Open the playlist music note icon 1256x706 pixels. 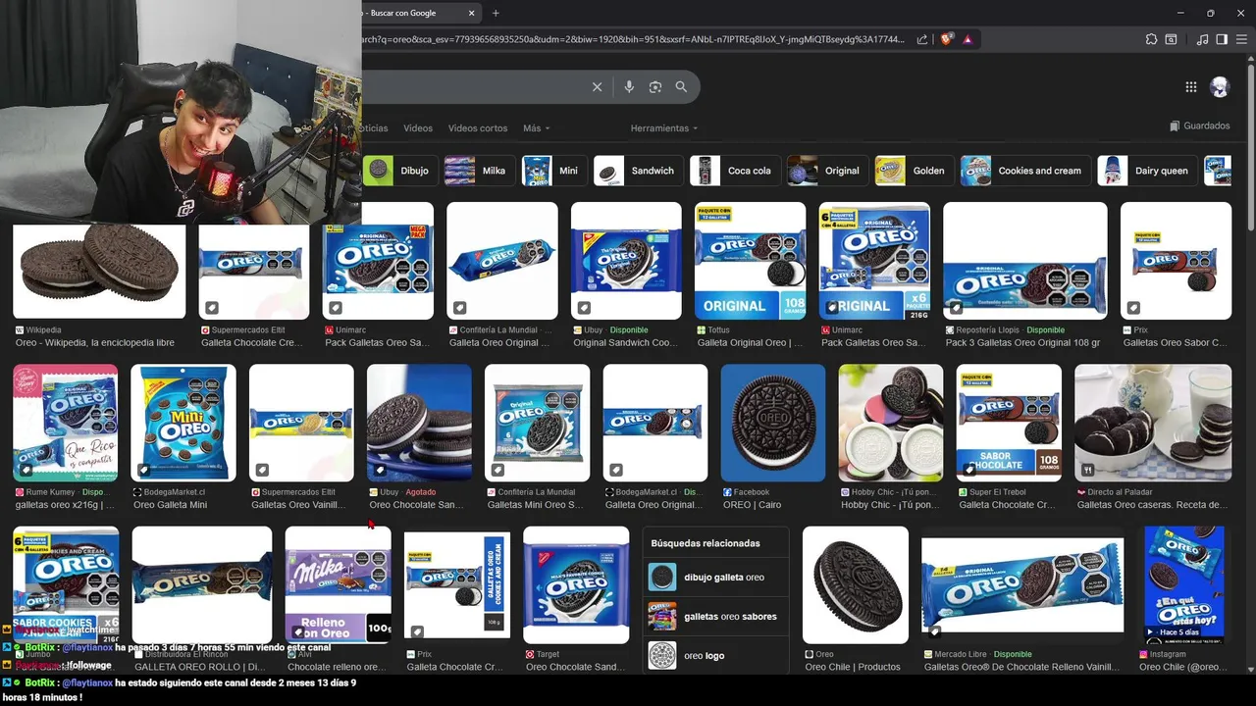(1202, 39)
